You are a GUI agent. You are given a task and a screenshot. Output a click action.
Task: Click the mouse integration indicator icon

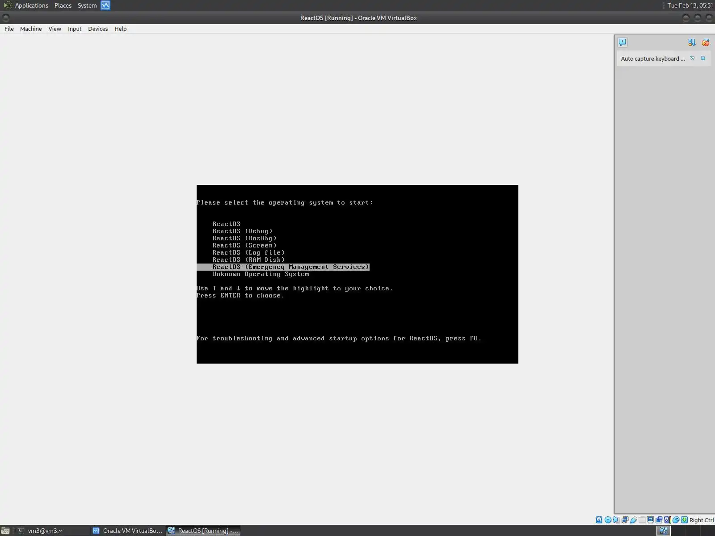coord(676,519)
